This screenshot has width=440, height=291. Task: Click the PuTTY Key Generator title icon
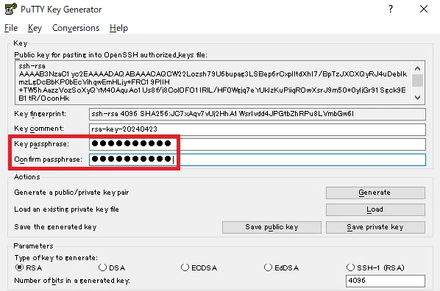tap(10, 9)
